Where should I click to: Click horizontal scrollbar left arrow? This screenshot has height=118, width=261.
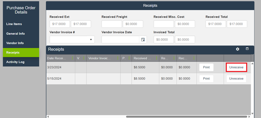coord(48,116)
